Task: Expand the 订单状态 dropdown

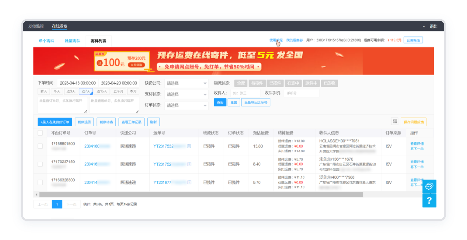Action: (x=186, y=105)
